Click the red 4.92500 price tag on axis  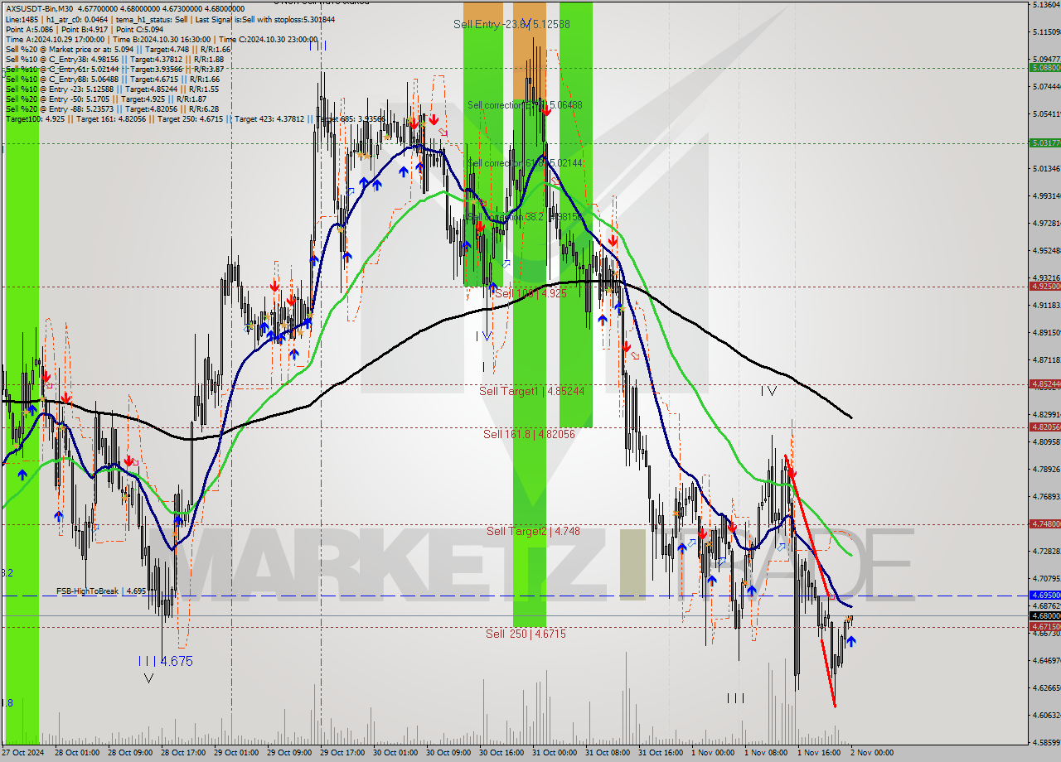[x=1044, y=286]
